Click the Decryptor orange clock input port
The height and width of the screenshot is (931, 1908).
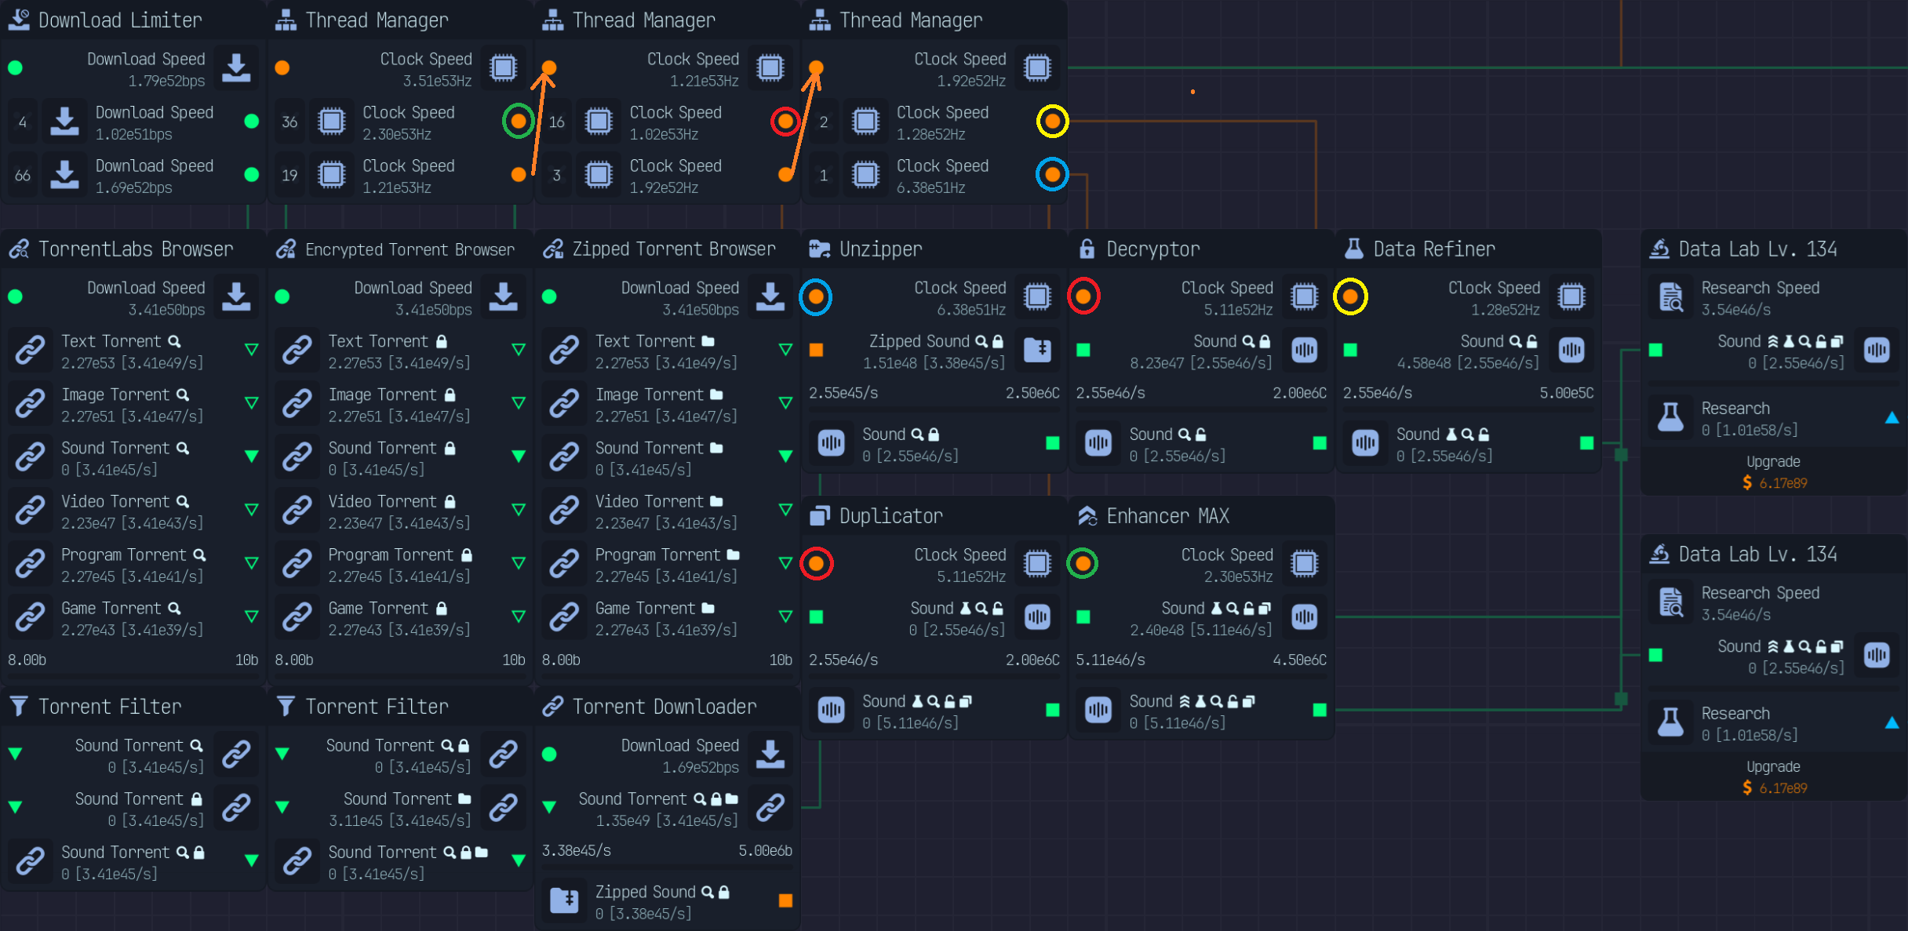pyautogui.click(x=1083, y=296)
